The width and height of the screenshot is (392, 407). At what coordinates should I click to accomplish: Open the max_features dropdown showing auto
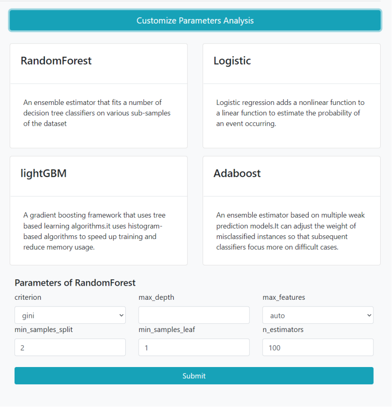tap(318, 315)
